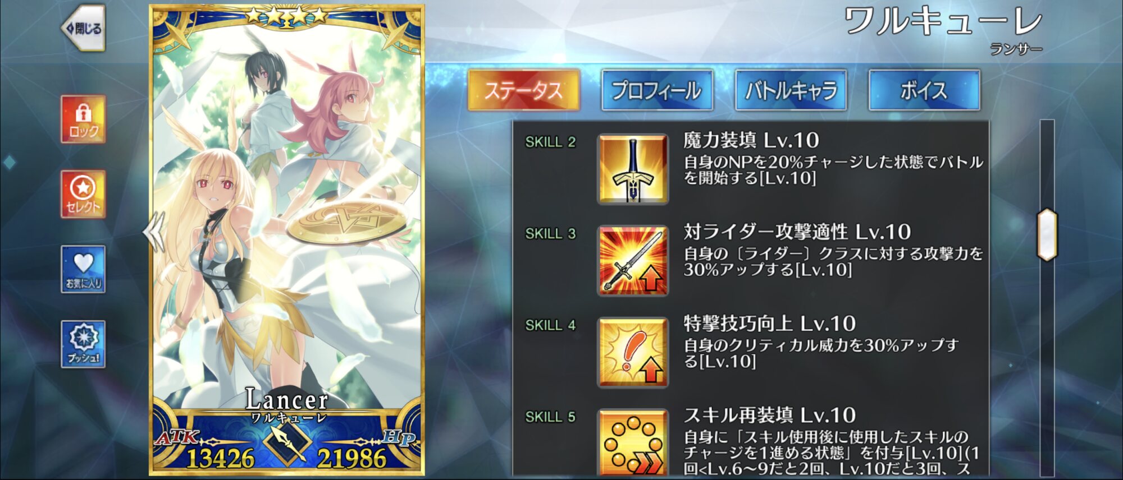Tap the 特撃技巧向上 critical skill icon
1123x480 pixels.
(x=633, y=352)
